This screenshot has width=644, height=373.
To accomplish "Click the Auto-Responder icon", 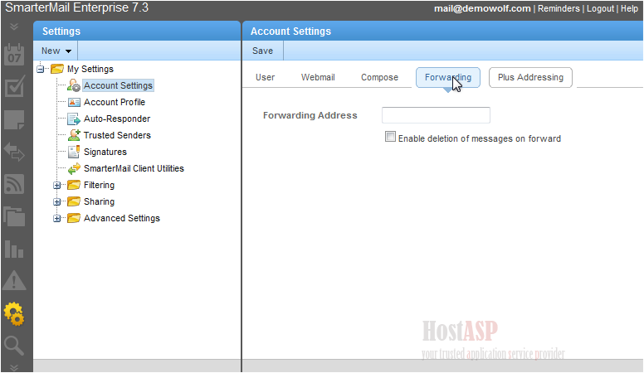I will (74, 119).
